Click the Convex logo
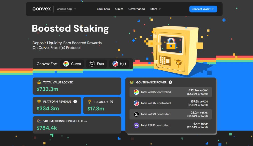The width and height of the screenshot is (253, 146). point(42,9)
